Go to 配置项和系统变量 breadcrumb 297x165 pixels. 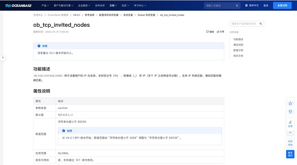[x=109, y=15]
